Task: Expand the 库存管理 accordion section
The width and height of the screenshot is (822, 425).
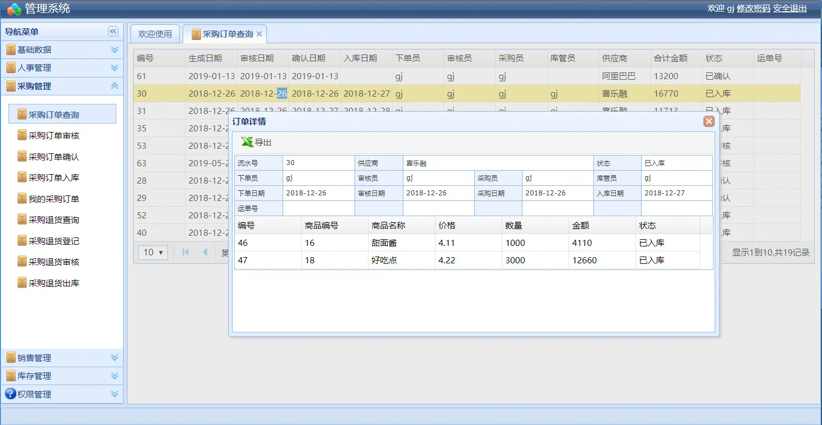Action: [115, 376]
